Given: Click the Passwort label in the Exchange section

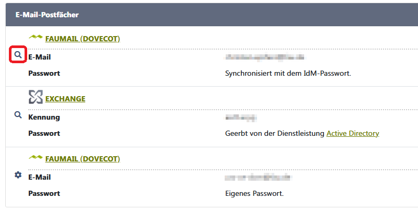Looking at the screenshot, I should click(44, 133).
